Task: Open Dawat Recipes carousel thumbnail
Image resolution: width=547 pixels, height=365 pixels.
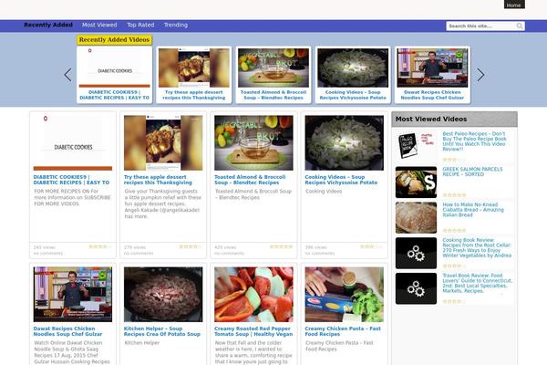Action: 432,68
